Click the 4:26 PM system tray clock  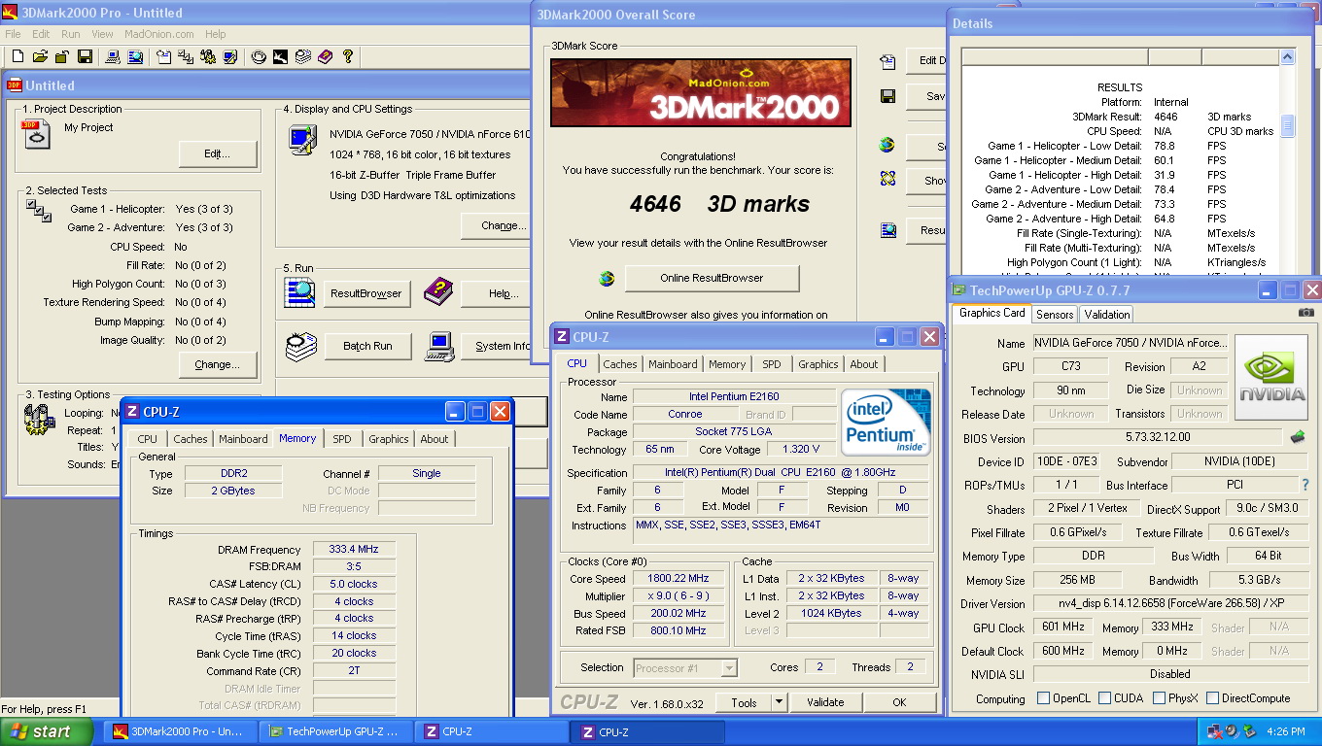tap(1286, 731)
